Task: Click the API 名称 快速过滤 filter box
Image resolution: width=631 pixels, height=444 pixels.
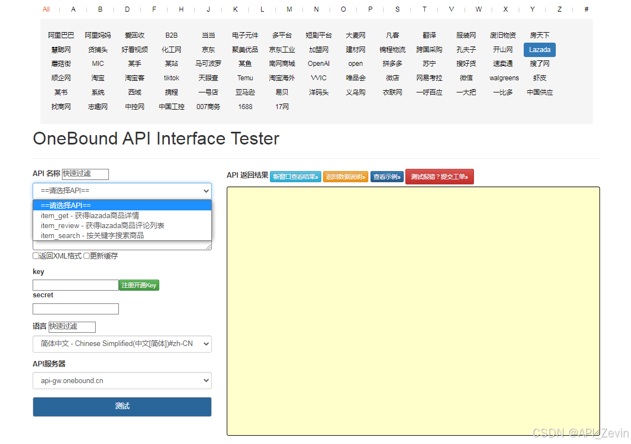Action: (85, 174)
